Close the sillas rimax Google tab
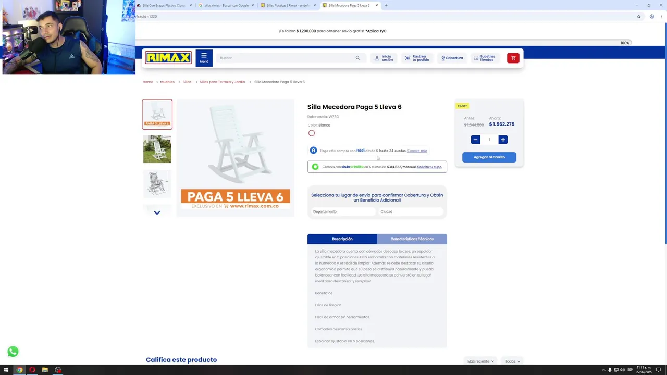The width and height of the screenshot is (667, 375). point(253,5)
